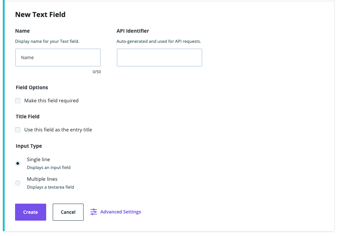The width and height of the screenshot is (339, 236).
Task: Cancel the new text field form
Action: (x=68, y=212)
